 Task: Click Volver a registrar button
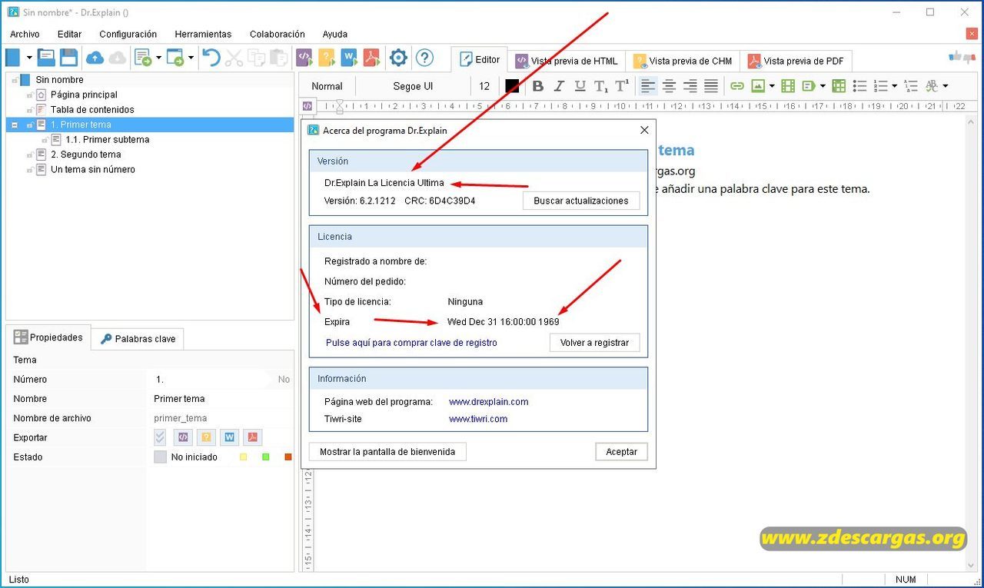pos(594,343)
